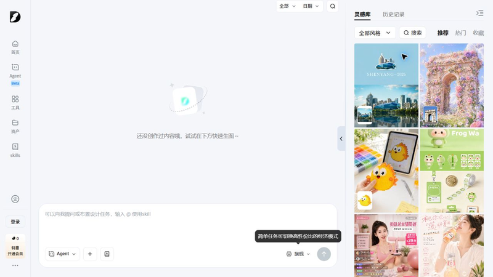Click the small arch reference image on floral card
This screenshot has height=277, width=493.
click(x=430, y=114)
